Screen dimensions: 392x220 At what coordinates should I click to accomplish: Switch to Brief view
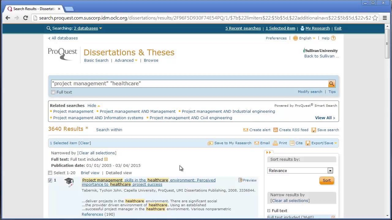(x=90, y=173)
